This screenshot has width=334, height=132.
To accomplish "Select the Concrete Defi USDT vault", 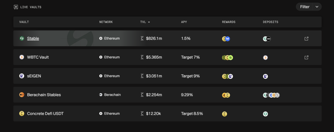I will [x=45, y=114].
